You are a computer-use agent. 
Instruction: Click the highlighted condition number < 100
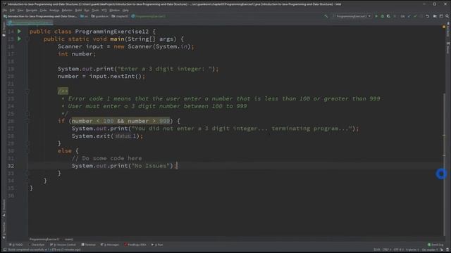click(x=93, y=121)
